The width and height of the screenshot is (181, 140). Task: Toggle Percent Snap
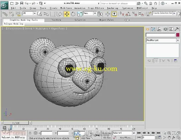pyautogui.click(x=134, y=14)
